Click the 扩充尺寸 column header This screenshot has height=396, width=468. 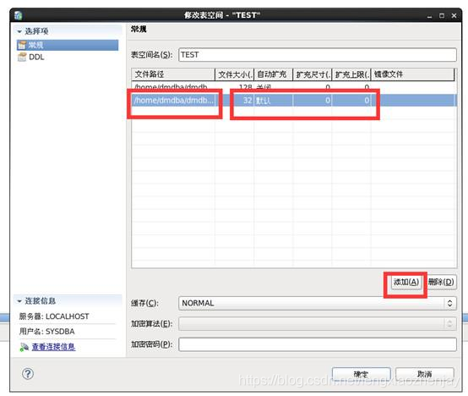313,74
